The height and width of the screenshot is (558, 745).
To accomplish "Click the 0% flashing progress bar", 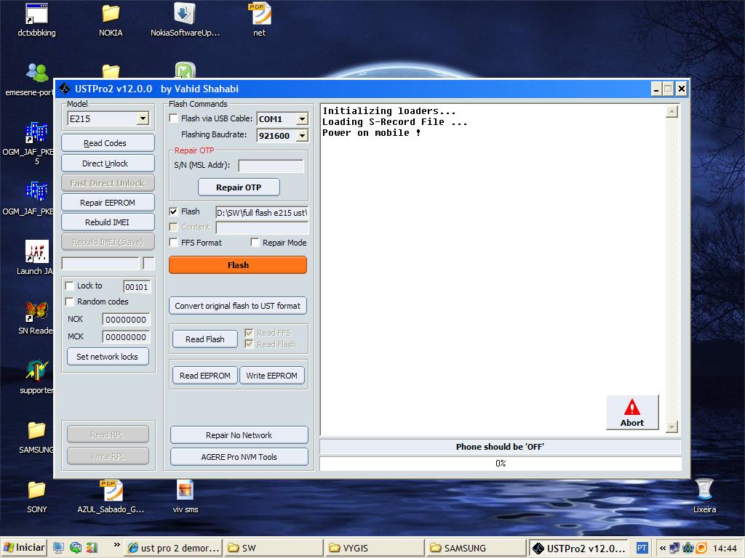I will (x=501, y=463).
